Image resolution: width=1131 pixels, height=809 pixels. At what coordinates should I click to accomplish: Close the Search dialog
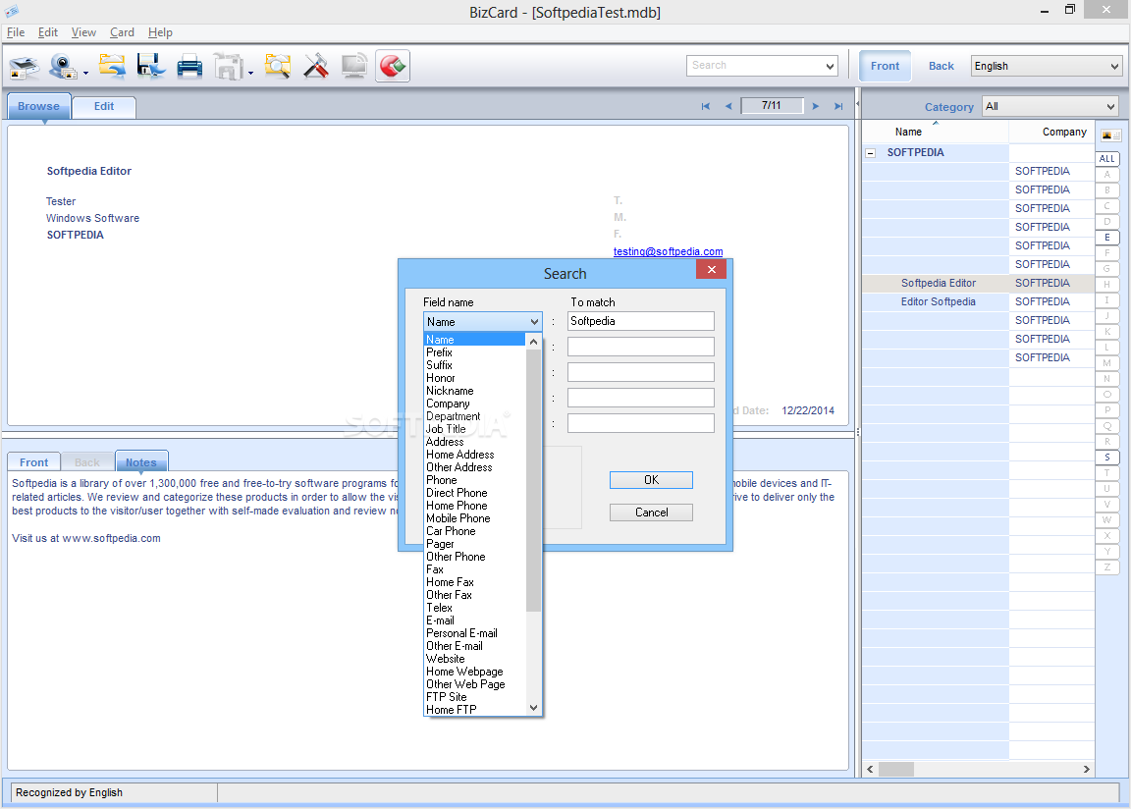[x=711, y=269]
